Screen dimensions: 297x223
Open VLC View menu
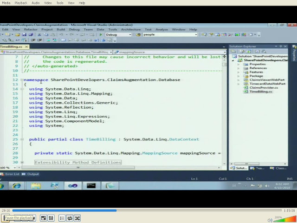tap(71, 3)
